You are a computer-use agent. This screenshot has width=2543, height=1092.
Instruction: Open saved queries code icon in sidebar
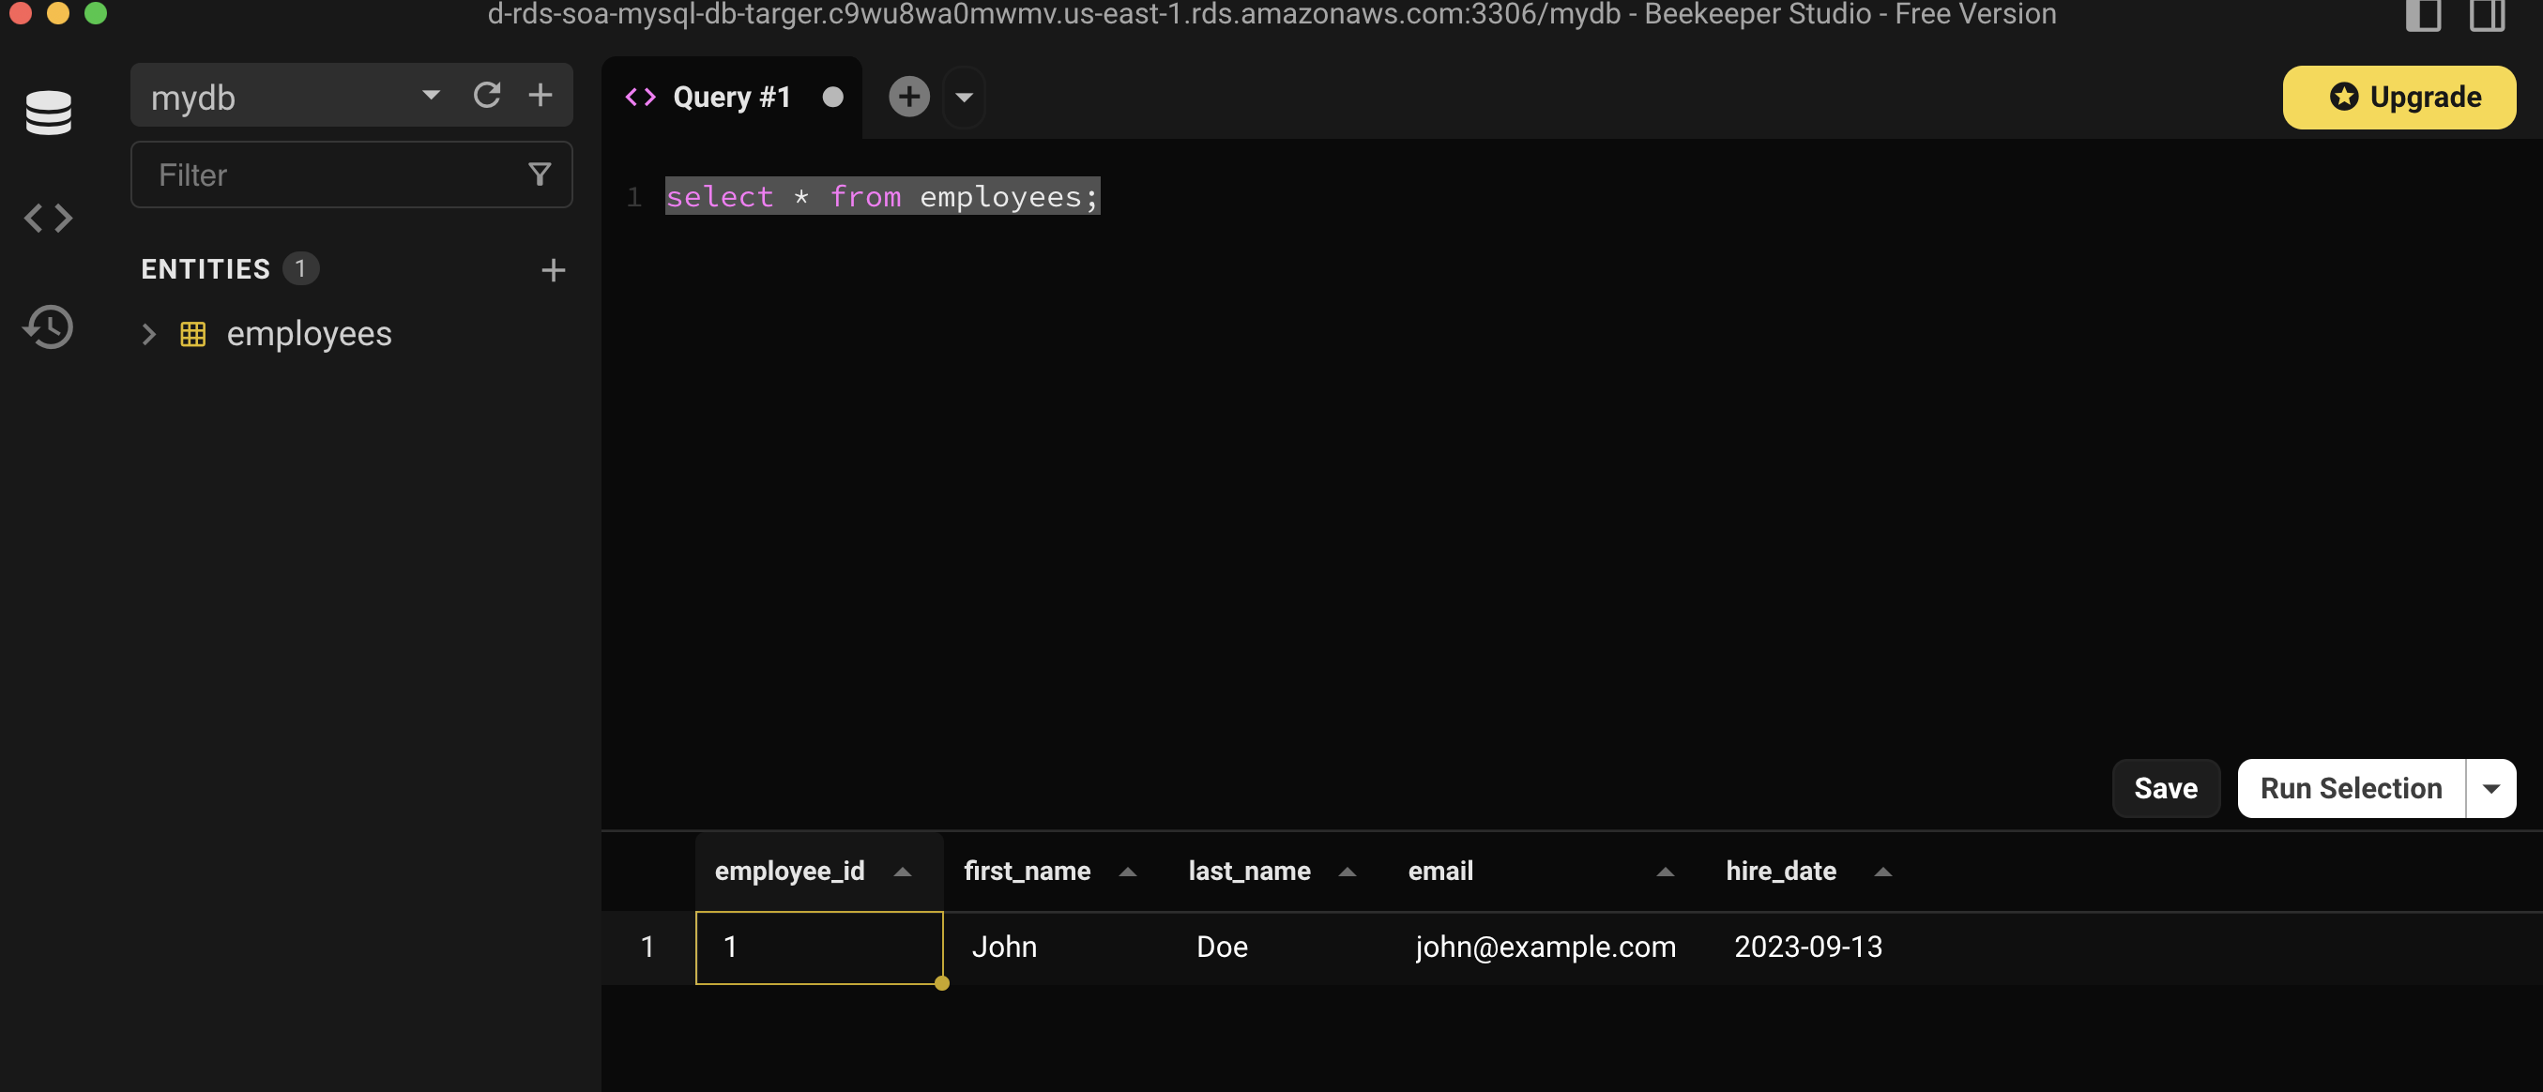tap(49, 218)
